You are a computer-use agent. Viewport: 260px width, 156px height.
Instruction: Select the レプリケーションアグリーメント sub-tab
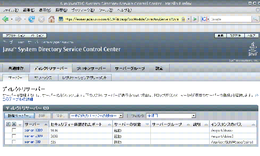click(84, 78)
